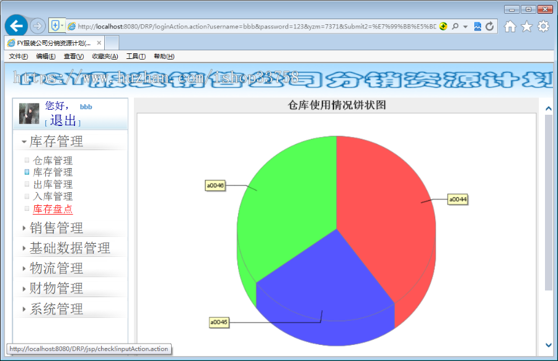558x361 pixels.
Task: Open the 库存盘点 page
Action: [x=54, y=209]
